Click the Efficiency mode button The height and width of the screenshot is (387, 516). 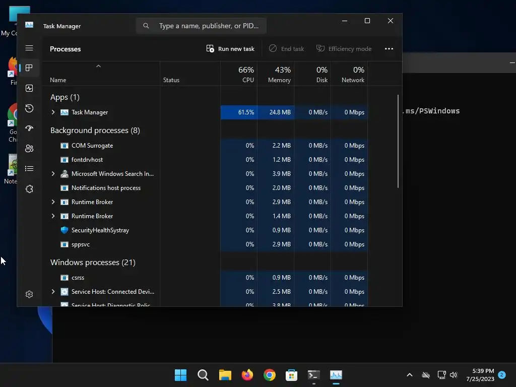pos(344,49)
